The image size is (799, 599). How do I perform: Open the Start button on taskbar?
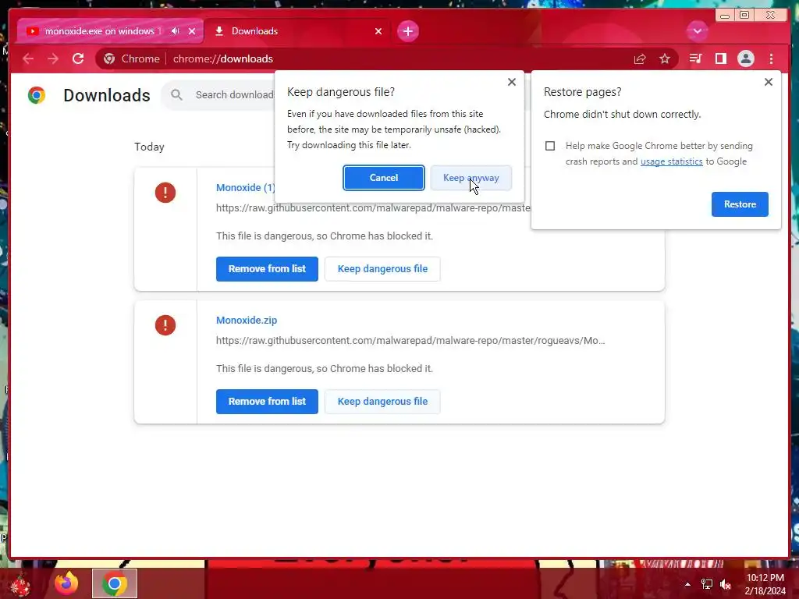point(20,584)
